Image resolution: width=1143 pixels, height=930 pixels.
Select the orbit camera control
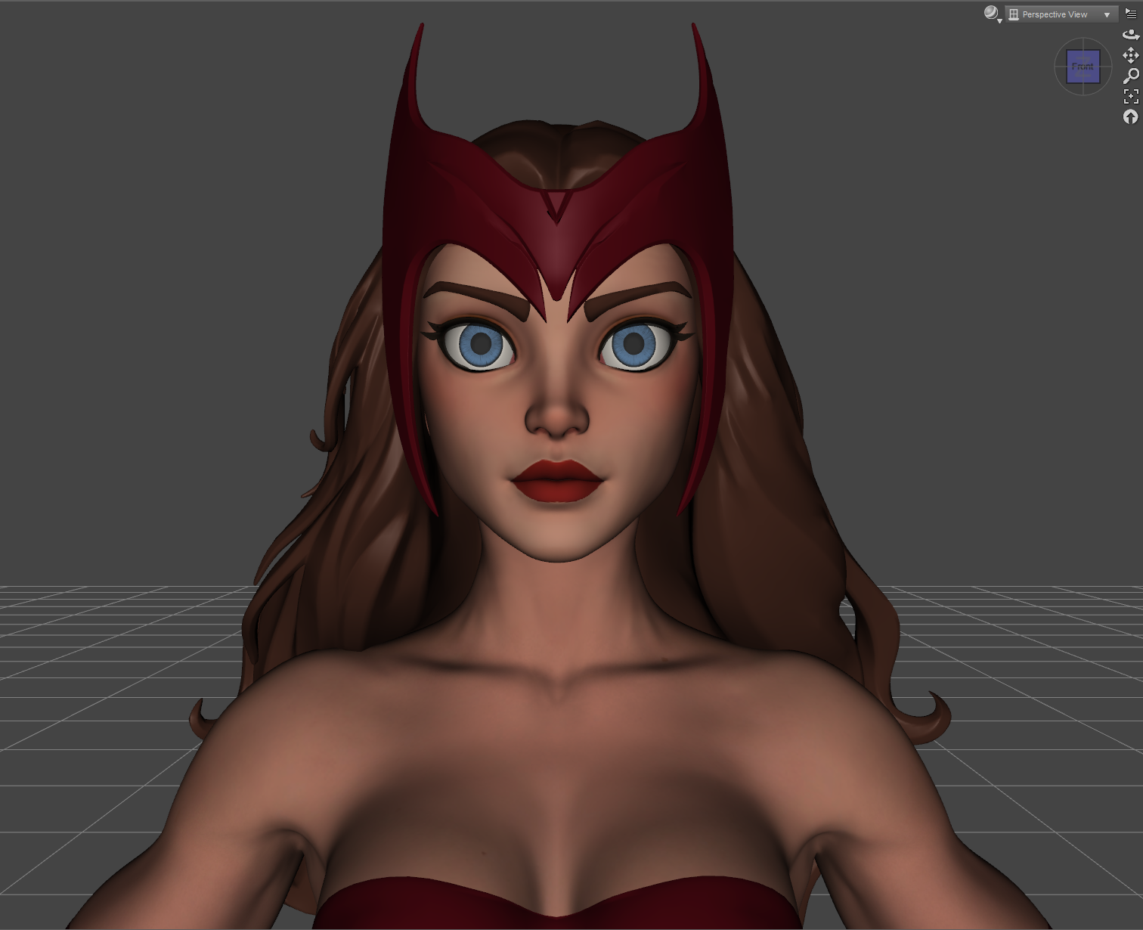(1131, 35)
